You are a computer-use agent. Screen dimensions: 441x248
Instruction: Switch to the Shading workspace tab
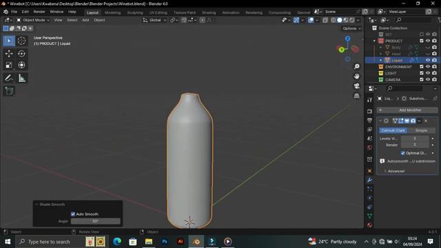[209, 12]
